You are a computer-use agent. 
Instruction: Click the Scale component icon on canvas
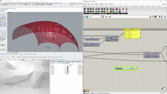[x=151, y=55]
